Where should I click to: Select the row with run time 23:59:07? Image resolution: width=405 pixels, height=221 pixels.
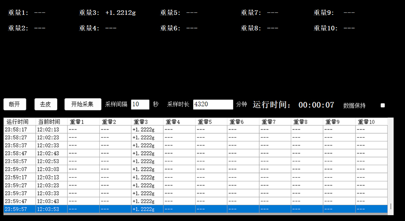[x=196, y=169]
